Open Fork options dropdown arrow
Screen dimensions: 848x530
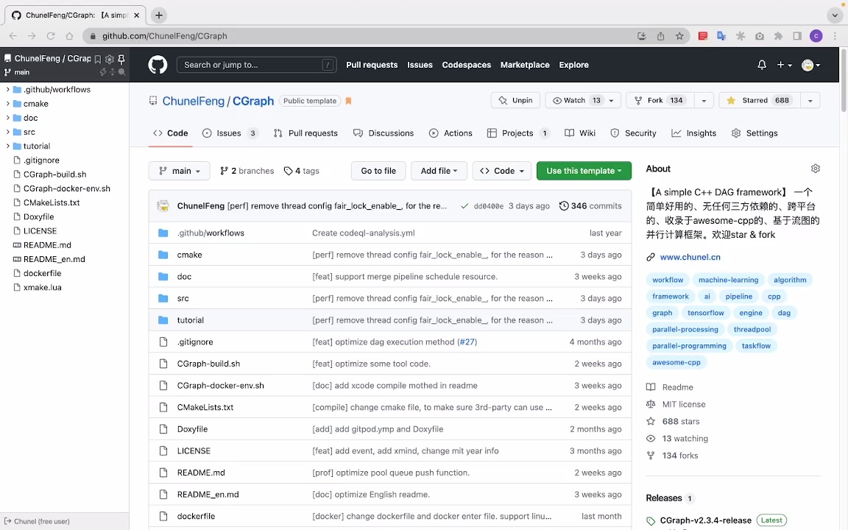(x=704, y=101)
